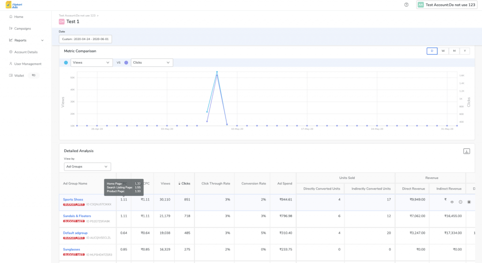This screenshot has width=482, height=263.
Task: Open the Sandals & Floaters ad group
Action: click(x=77, y=216)
